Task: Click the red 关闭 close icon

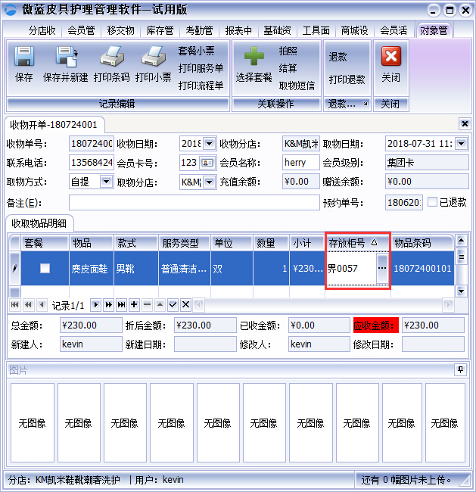Action: coord(390,58)
